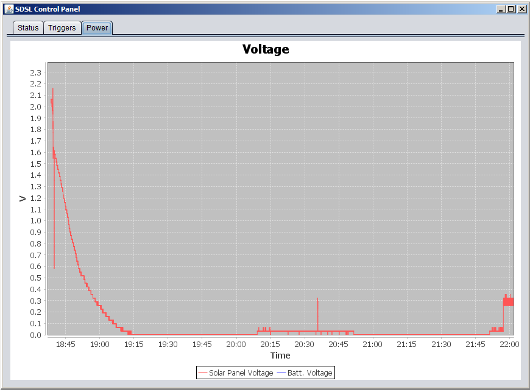The height and width of the screenshot is (392, 530).
Task: Click the Batt. Voltage legend entry
Action: pos(305,373)
